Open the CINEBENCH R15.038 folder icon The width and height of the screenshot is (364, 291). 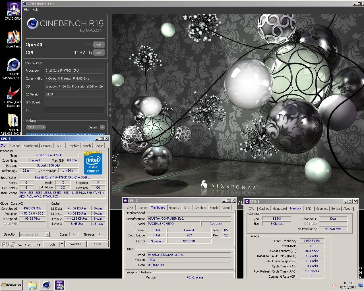tap(13, 124)
